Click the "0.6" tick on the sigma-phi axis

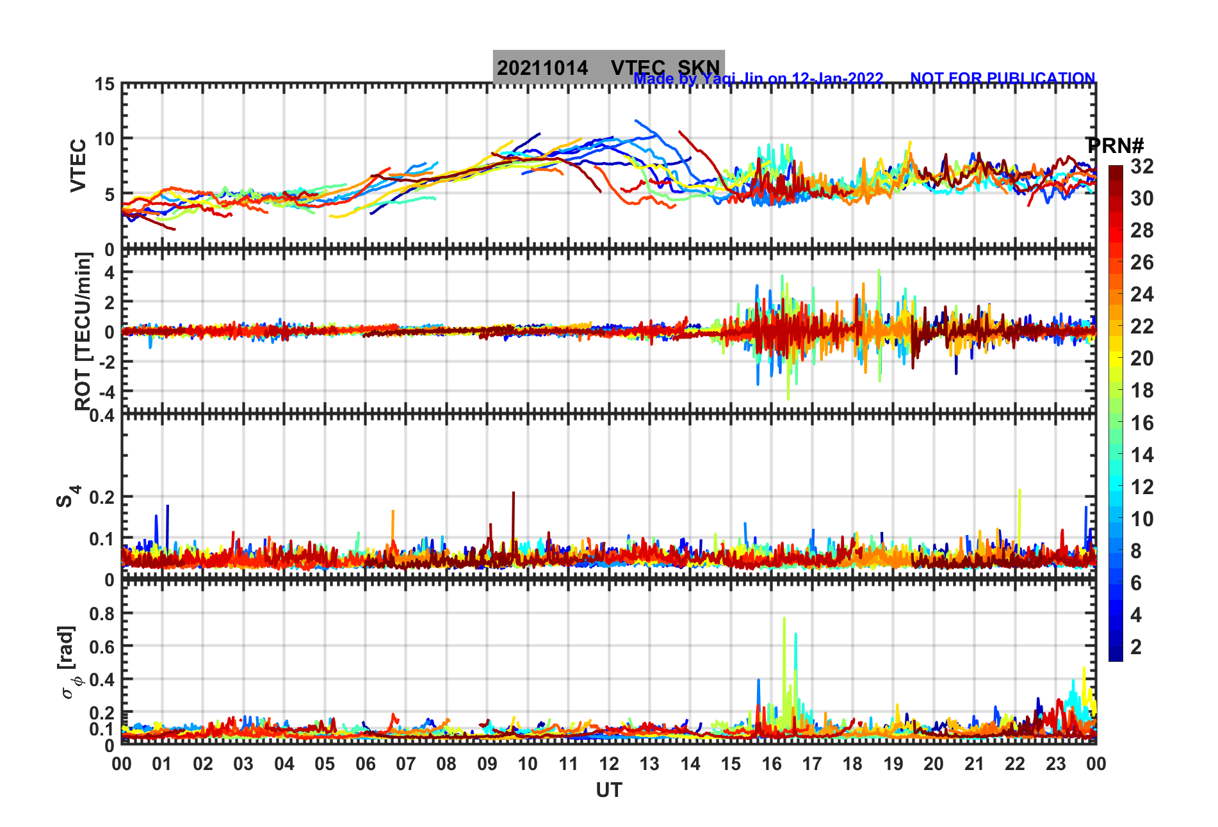point(102,646)
